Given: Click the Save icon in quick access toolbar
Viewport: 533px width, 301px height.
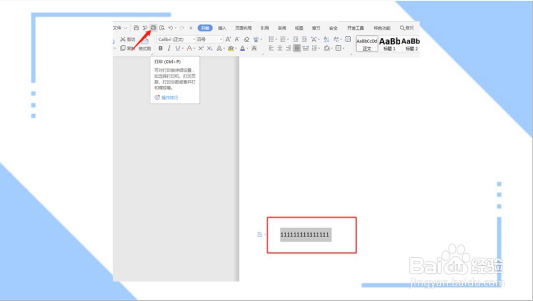Looking at the screenshot, I should tap(136, 28).
